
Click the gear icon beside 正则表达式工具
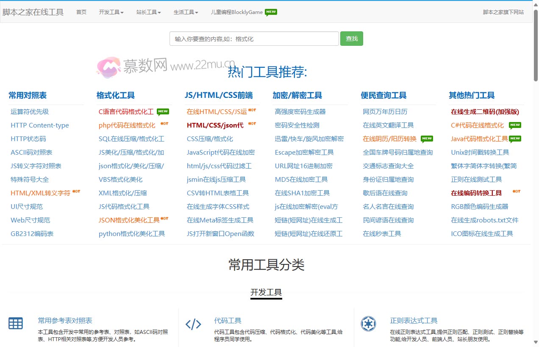tap(368, 324)
